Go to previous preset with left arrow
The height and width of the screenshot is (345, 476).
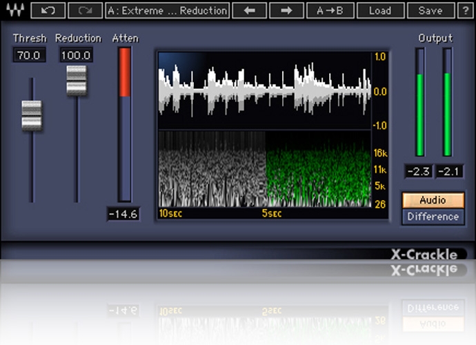[249, 10]
